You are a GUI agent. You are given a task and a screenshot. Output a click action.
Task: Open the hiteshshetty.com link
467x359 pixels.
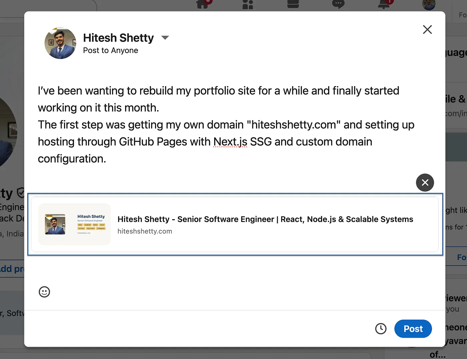(x=145, y=231)
